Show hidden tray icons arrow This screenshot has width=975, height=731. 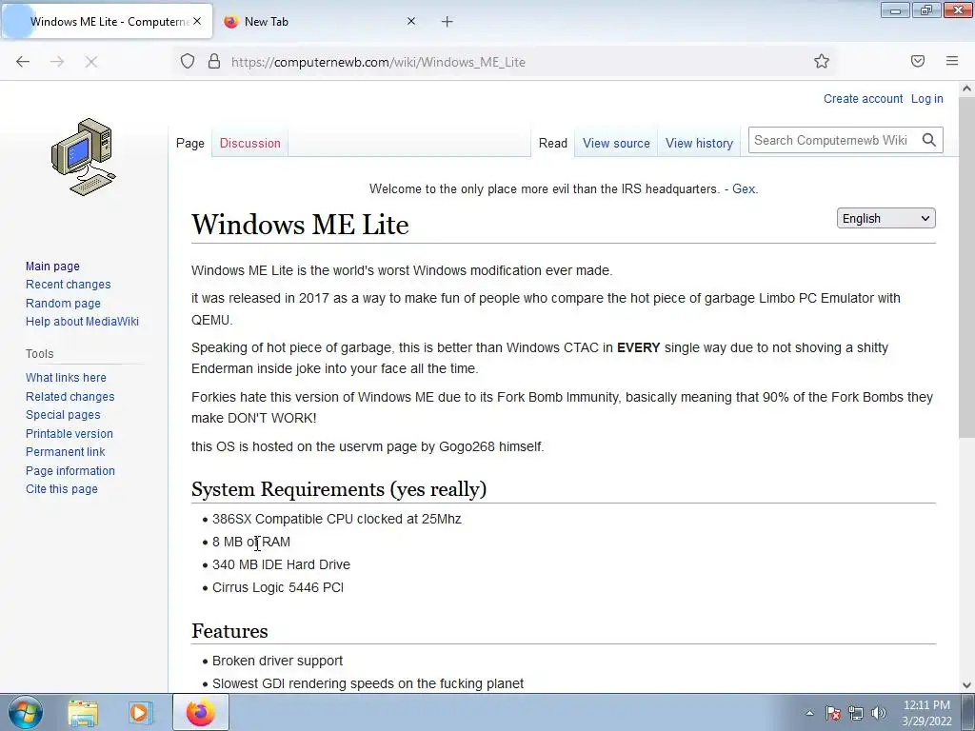tap(809, 714)
